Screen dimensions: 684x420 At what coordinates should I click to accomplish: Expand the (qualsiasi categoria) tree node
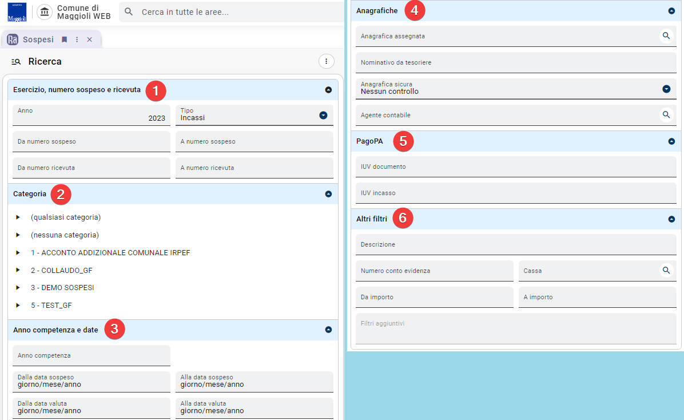[18, 217]
